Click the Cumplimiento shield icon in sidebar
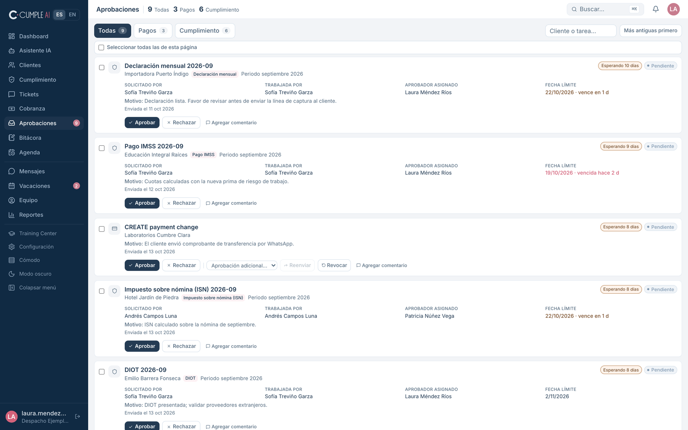Image resolution: width=688 pixels, height=430 pixels. 12,80
